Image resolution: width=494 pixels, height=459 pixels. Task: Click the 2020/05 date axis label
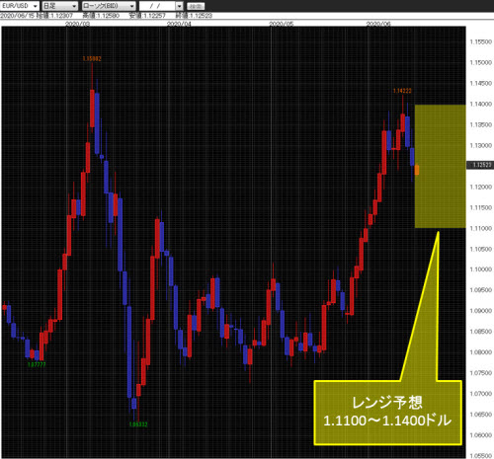point(281,24)
